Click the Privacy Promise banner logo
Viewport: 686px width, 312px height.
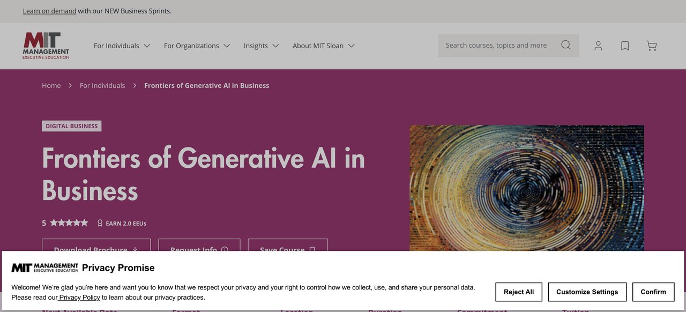point(45,268)
